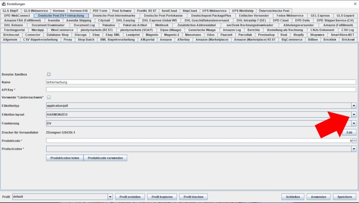The height and width of the screenshot is (203, 359).
Task: Open the DPD Cloud tab
Action: coord(281,20)
